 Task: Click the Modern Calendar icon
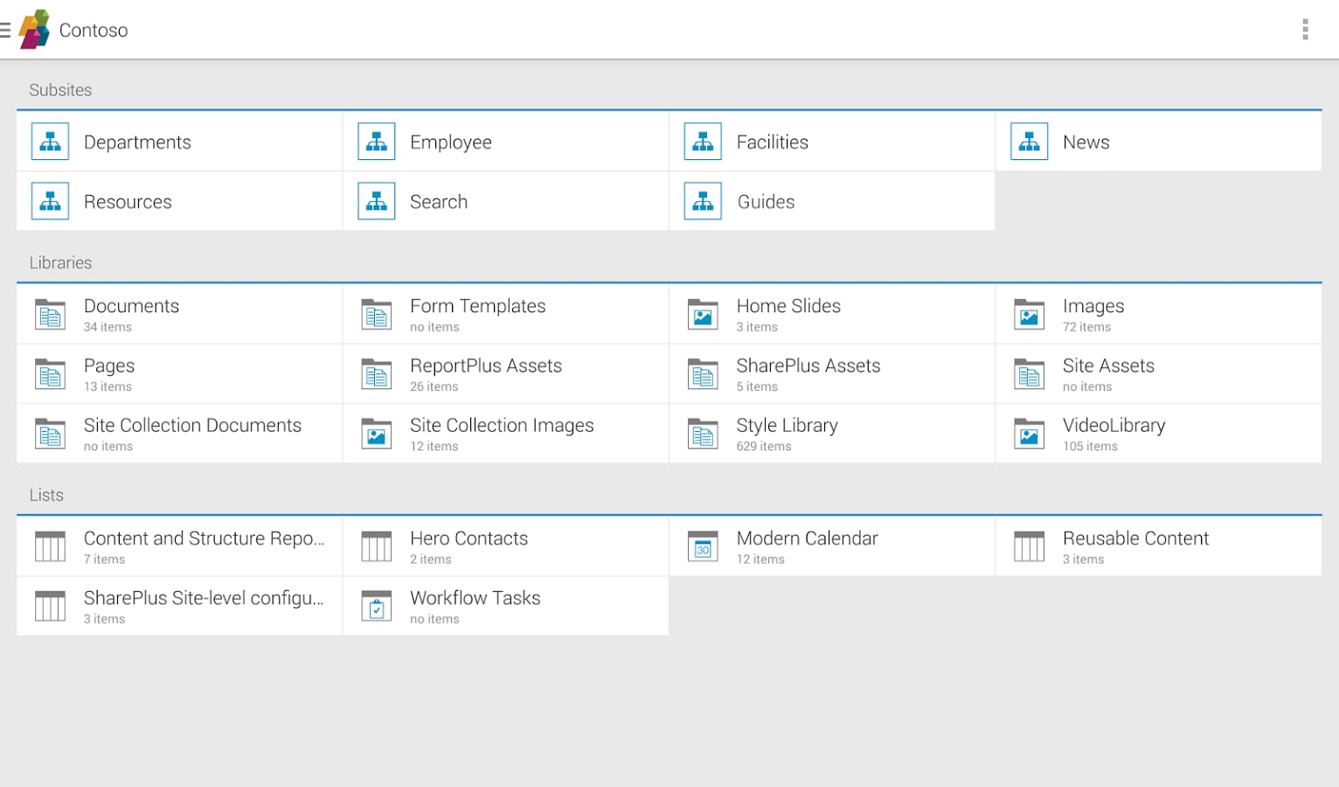(703, 546)
